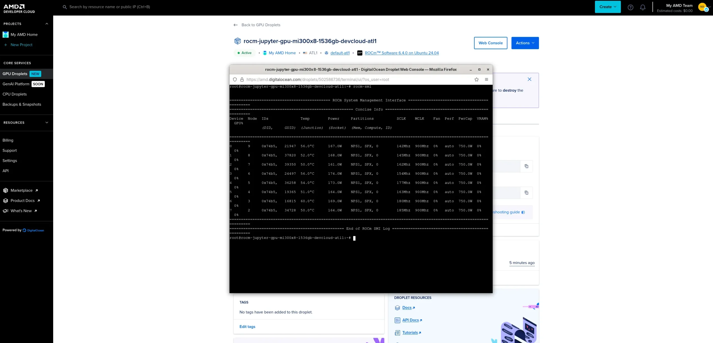Viewport: 713px width, 343px height.
Task: Click the My AMD Home project icon in sidebar
Action: coord(6,35)
